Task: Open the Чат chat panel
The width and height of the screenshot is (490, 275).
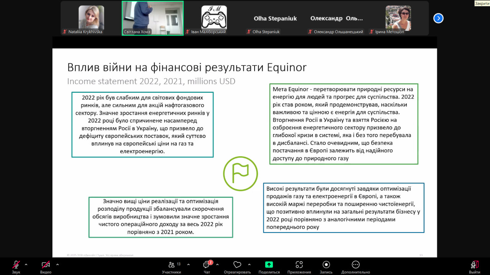Action: 207,267
